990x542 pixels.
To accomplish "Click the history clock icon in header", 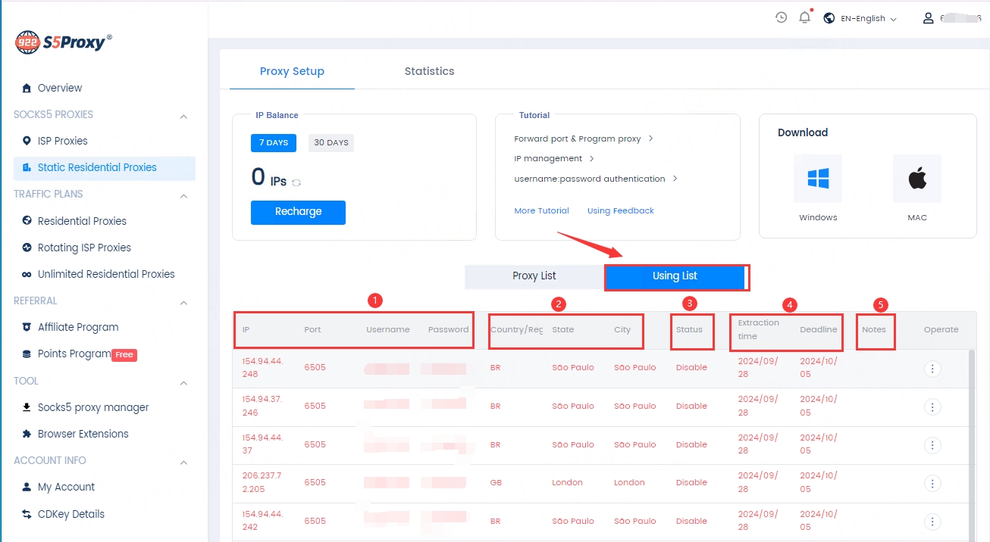I will click(x=781, y=17).
